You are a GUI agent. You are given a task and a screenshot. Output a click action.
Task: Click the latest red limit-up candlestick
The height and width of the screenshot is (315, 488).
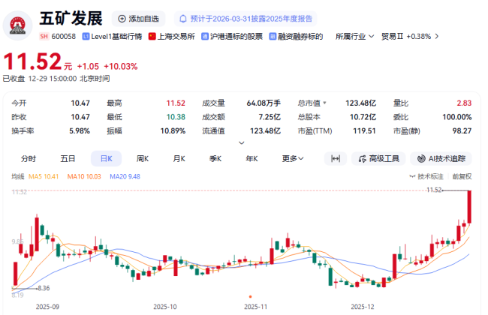pos(469,207)
